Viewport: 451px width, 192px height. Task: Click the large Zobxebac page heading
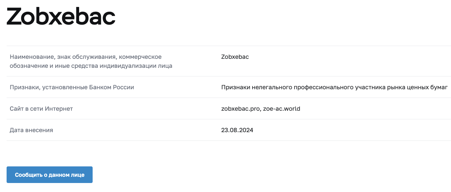61,17
